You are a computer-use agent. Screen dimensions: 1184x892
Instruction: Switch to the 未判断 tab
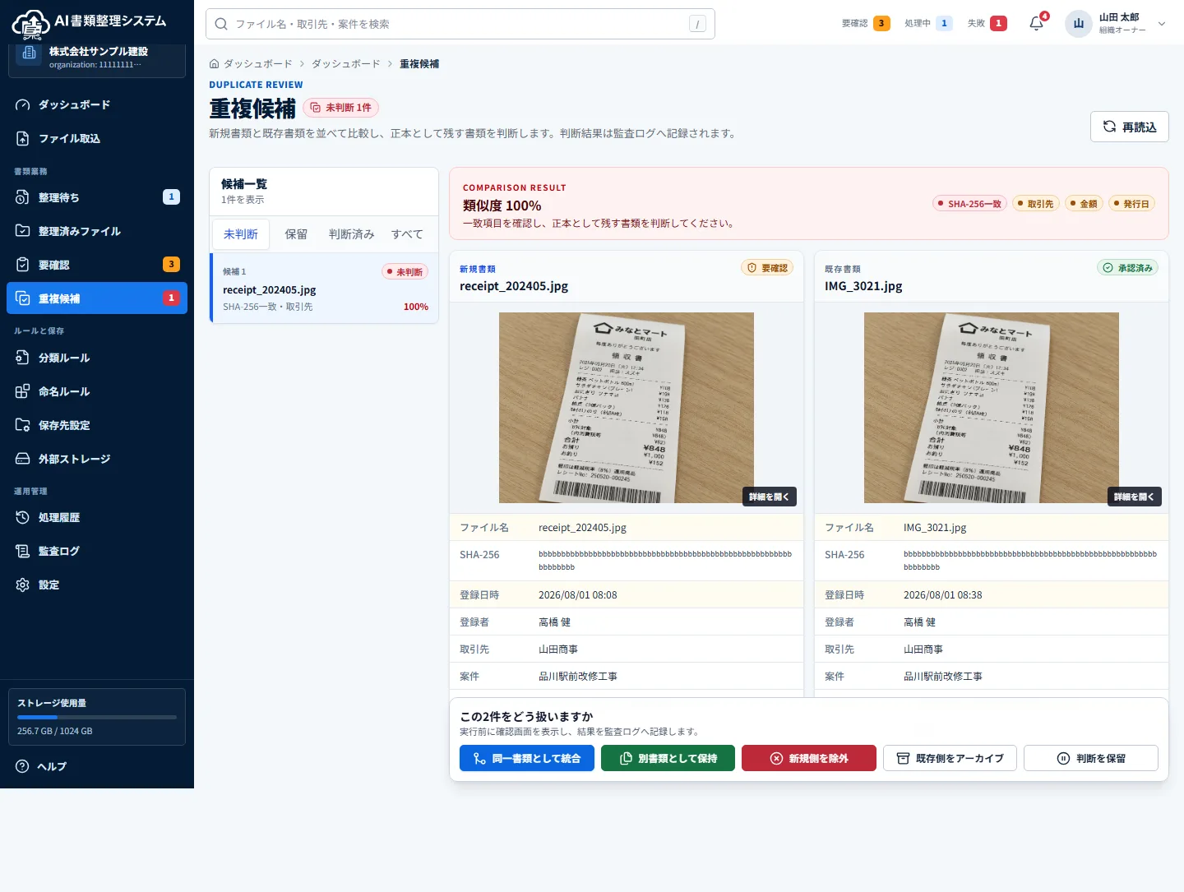[x=241, y=234]
